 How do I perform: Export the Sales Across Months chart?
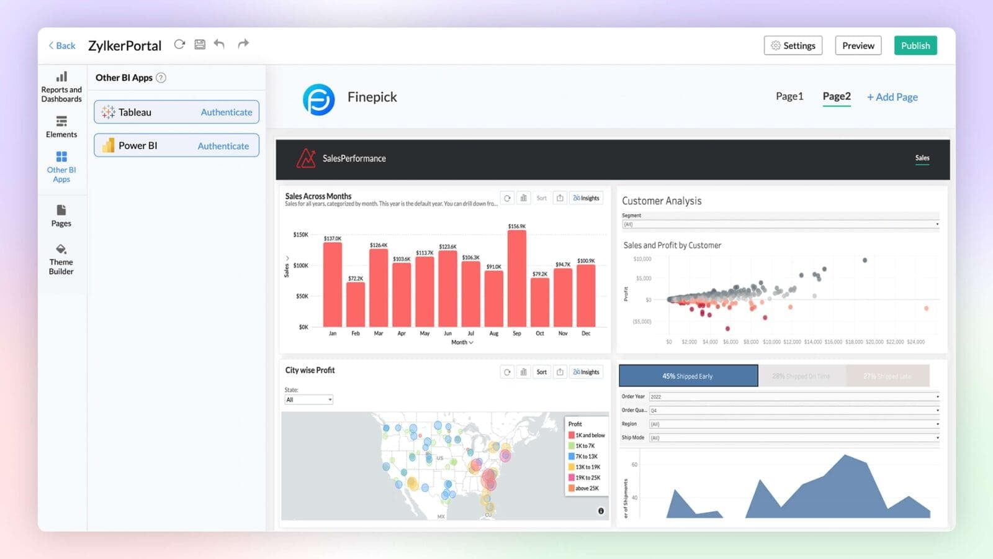[x=560, y=198]
